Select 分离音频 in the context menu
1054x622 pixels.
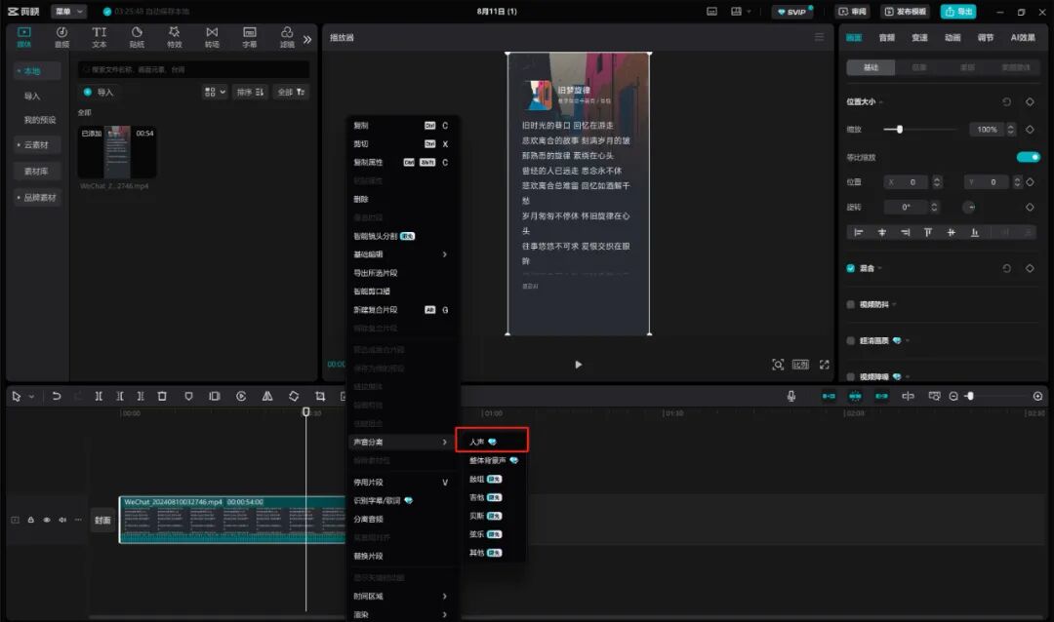(368, 520)
